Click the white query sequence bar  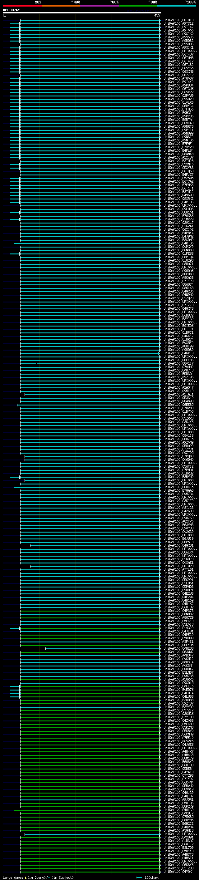click(82, 13)
